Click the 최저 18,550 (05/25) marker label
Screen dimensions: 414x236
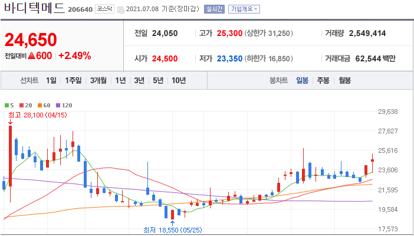click(x=172, y=230)
